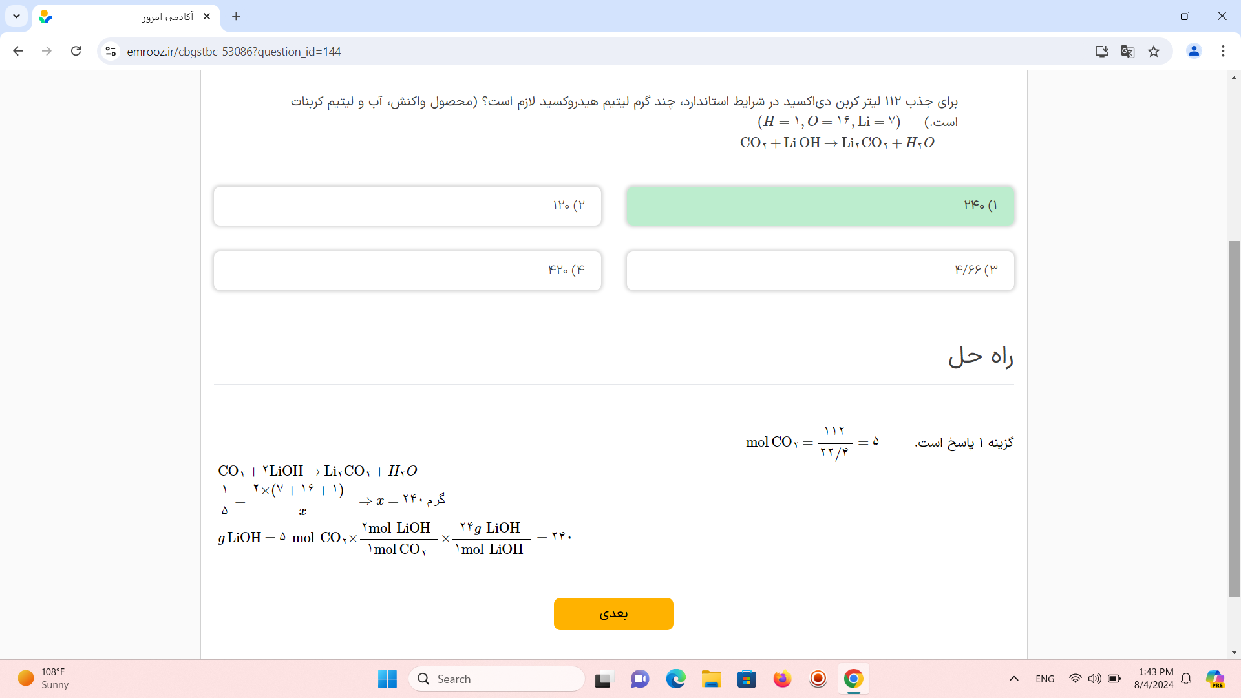
Task: Click the back navigation arrow
Action: tap(18, 51)
